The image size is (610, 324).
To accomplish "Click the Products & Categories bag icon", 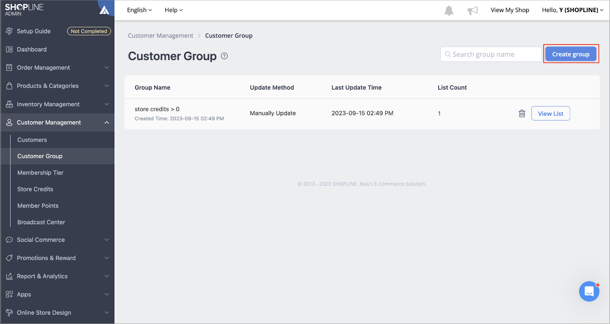I will point(9,86).
